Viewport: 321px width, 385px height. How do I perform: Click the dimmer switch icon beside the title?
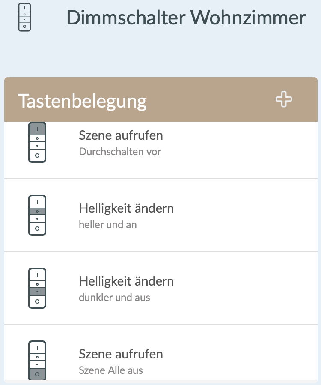coord(25,17)
